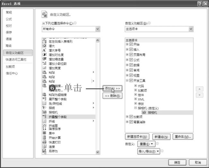Toggle the 数据 tab checkbox

pos(131,65)
